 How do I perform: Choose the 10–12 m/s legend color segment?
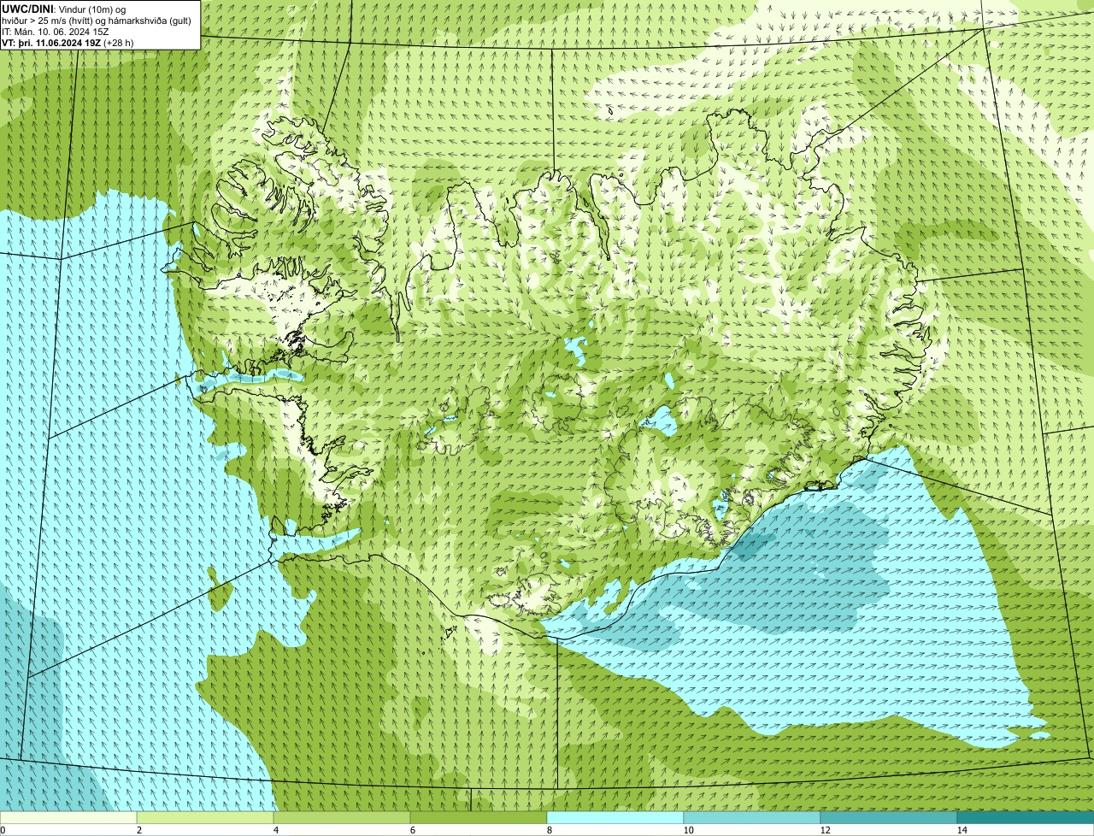pyautogui.click(x=752, y=817)
